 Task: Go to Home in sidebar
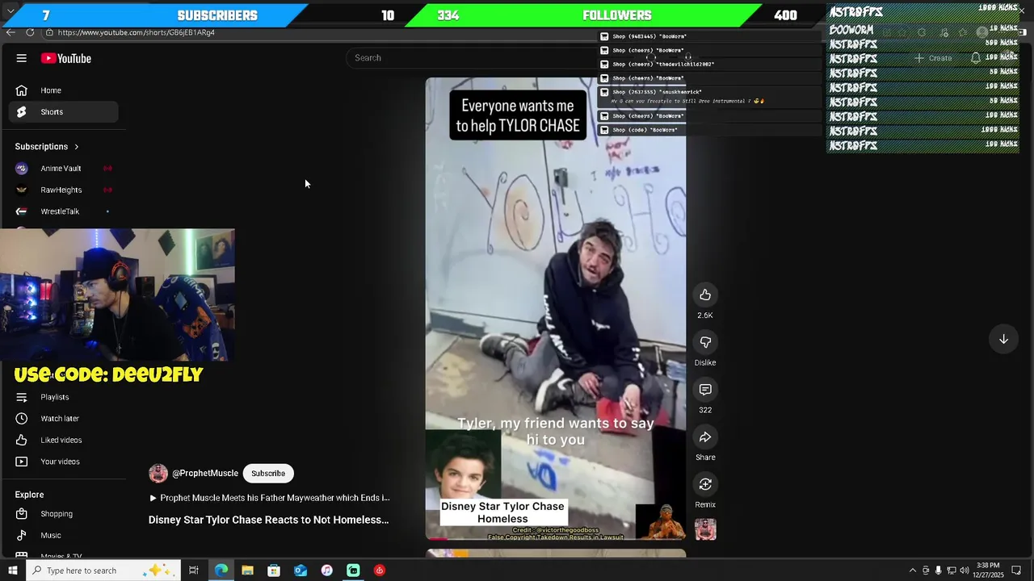tap(63, 90)
